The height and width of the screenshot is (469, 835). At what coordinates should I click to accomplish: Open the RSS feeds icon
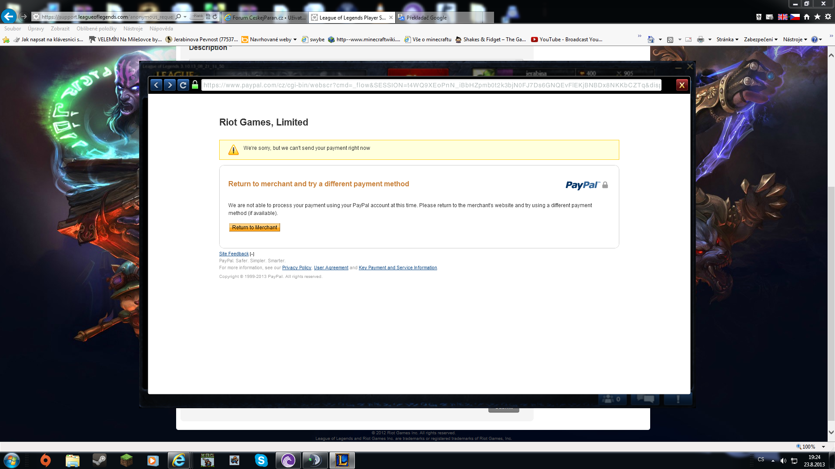[670, 40]
